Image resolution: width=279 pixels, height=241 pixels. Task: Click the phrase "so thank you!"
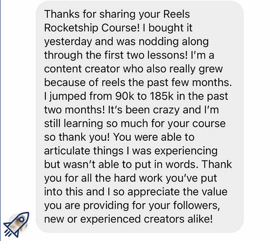(x=77, y=137)
